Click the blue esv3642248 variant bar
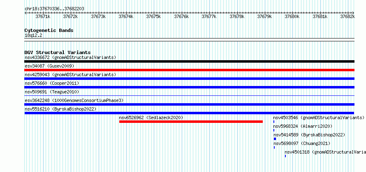Viewport: 366px width, 172px height. click(190, 104)
